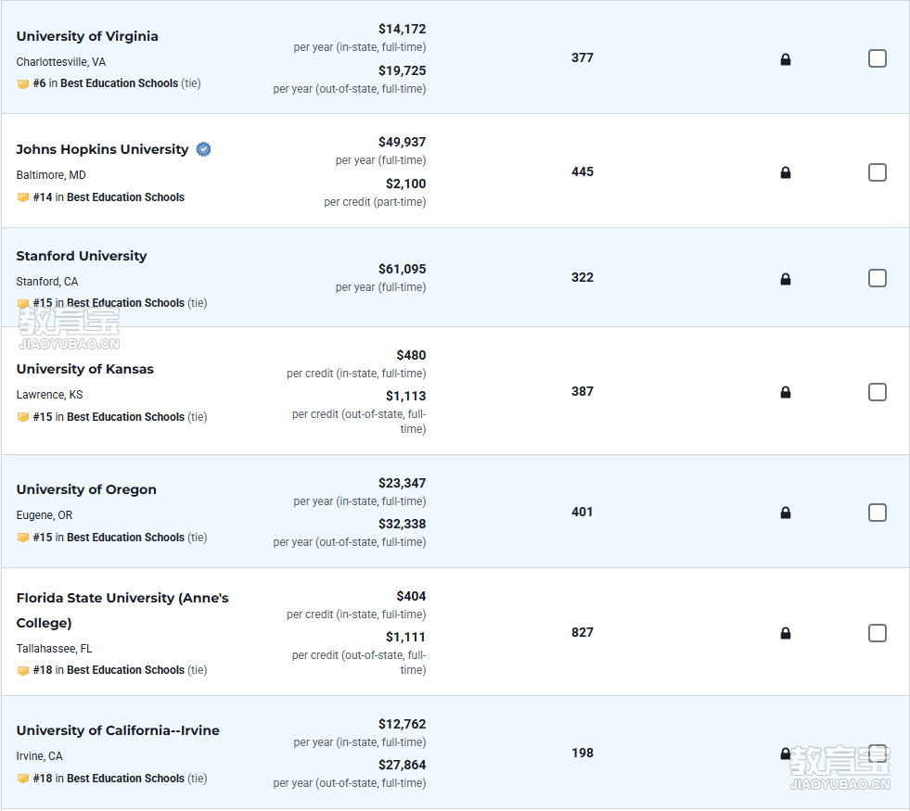Tick the compare checkbox for University of Virginia

coord(877,58)
